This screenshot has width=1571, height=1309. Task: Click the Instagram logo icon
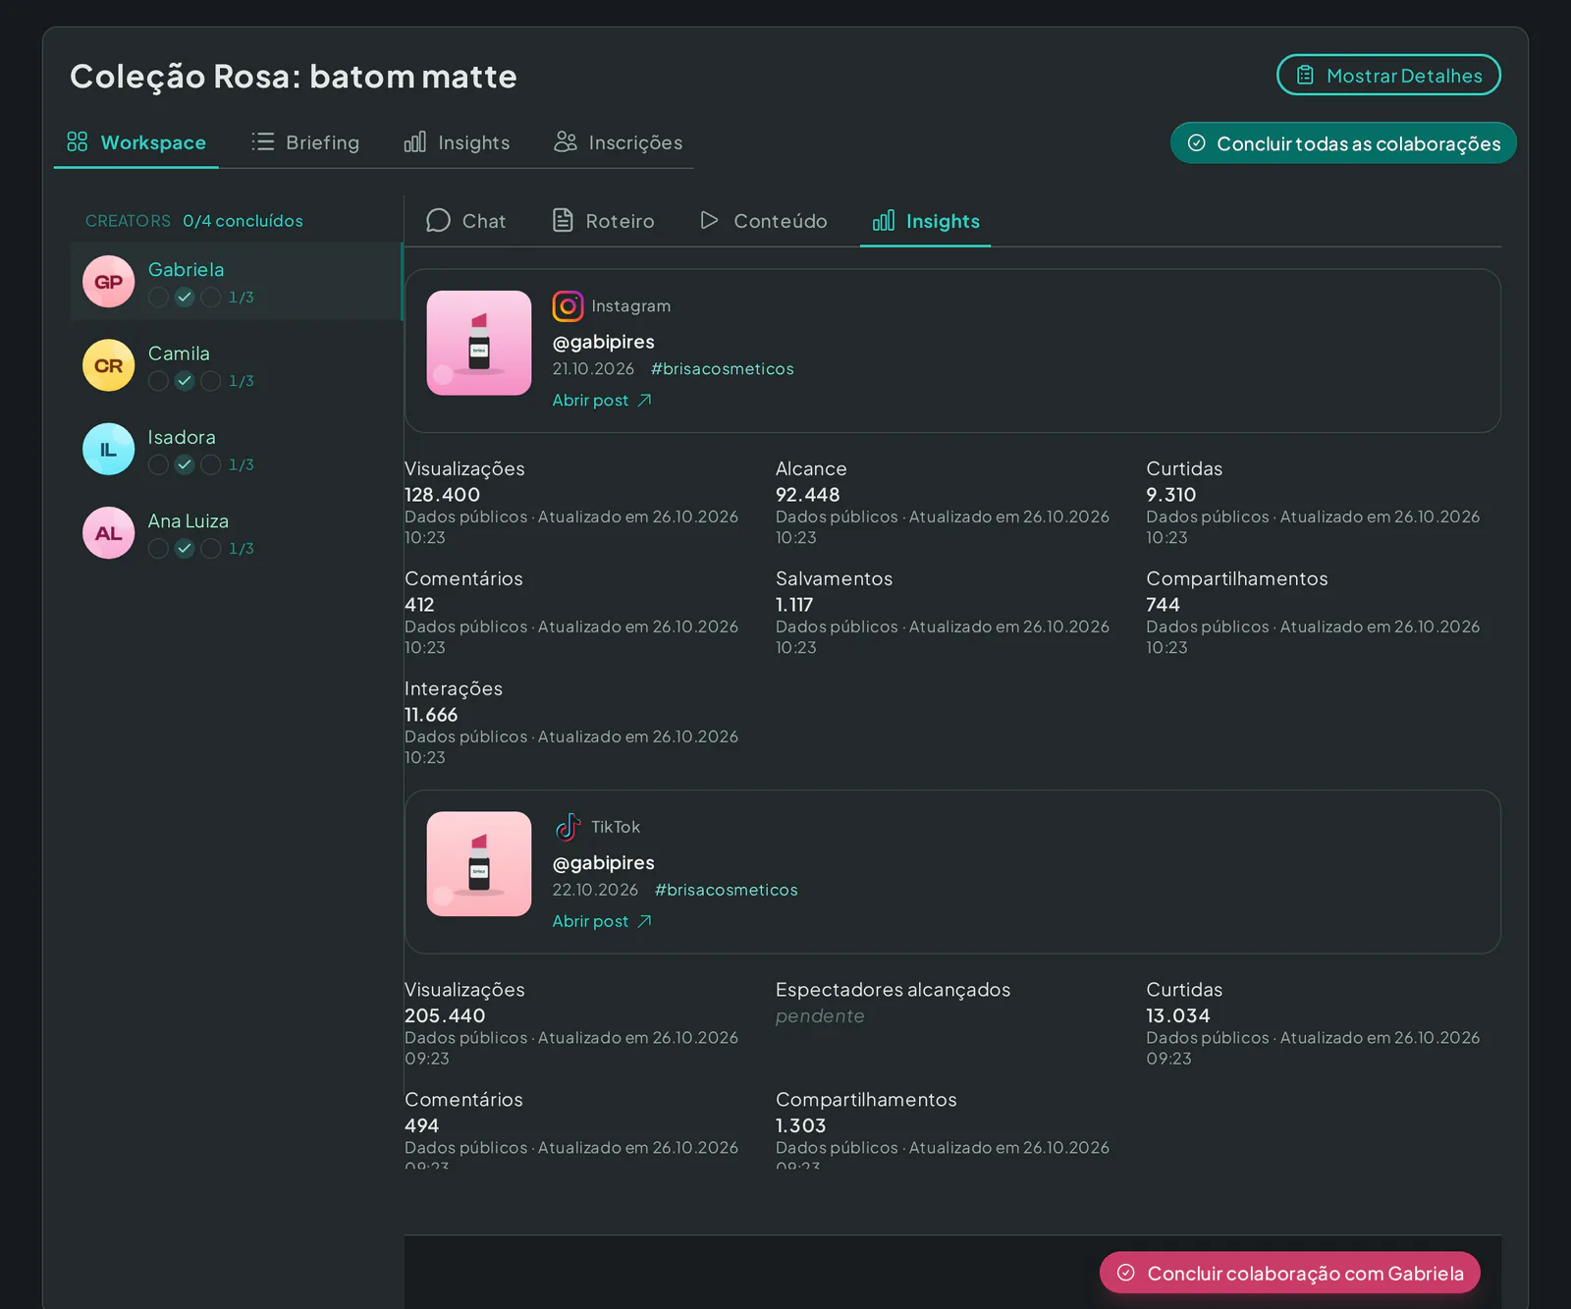(x=568, y=306)
